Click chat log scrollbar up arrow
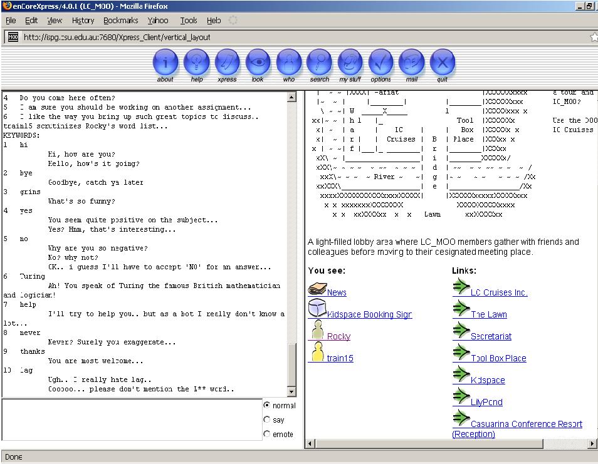 291,97
